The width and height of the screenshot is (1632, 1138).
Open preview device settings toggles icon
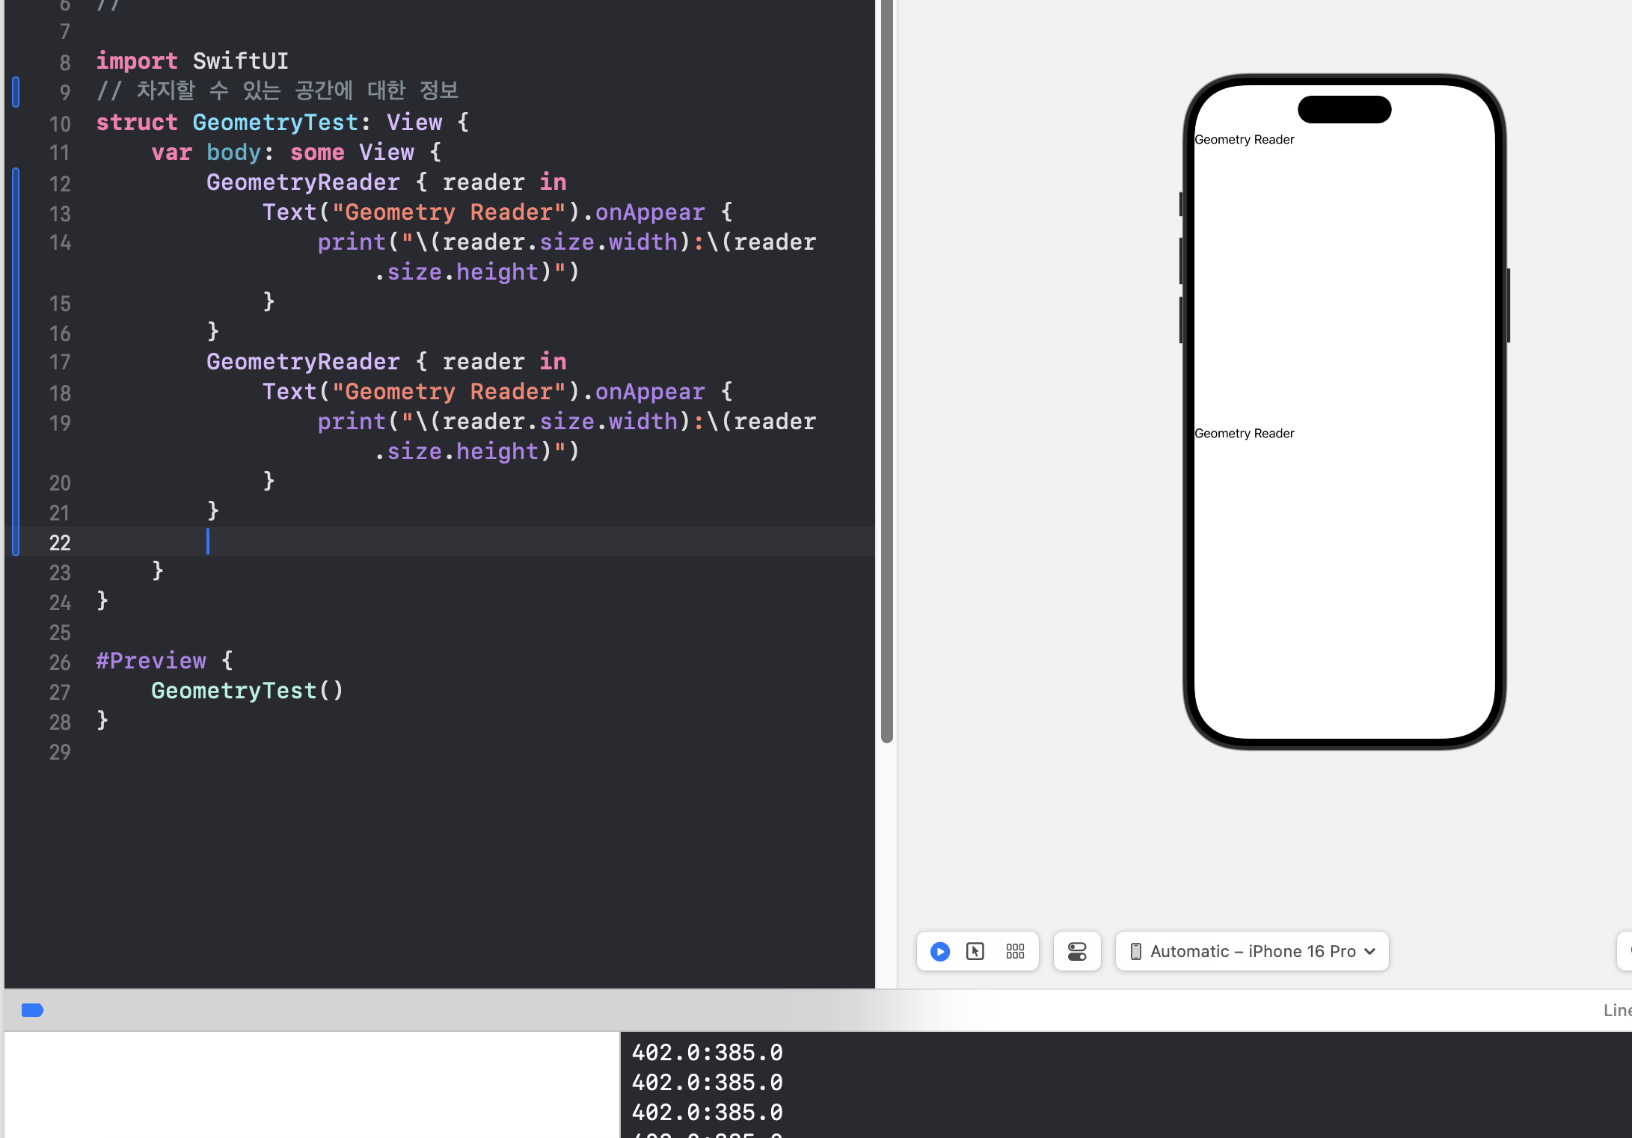[1077, 951]
